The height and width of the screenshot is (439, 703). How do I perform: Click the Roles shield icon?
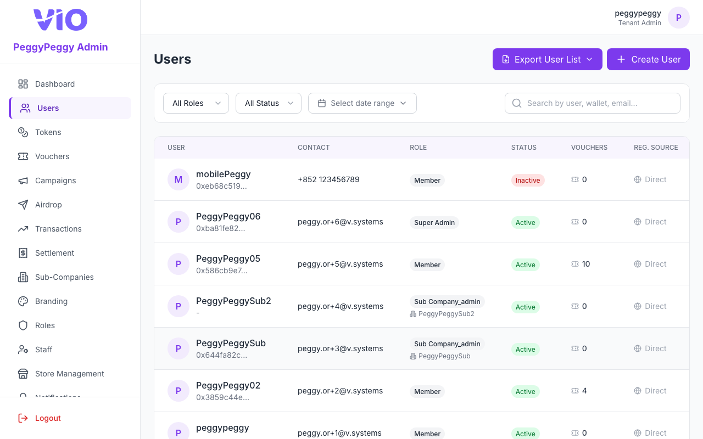[x=23, y=325]
